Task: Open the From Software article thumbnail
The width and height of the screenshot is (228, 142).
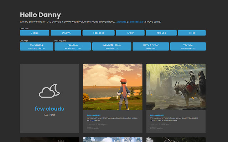Action: tap(176, 87)
